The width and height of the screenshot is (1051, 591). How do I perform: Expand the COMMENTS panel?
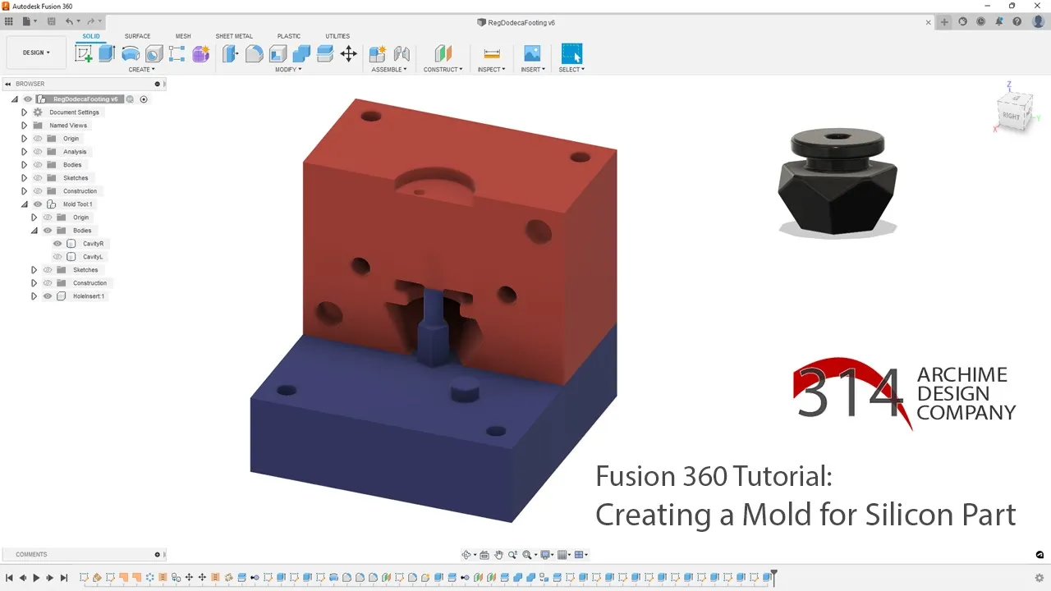point(157,554)
